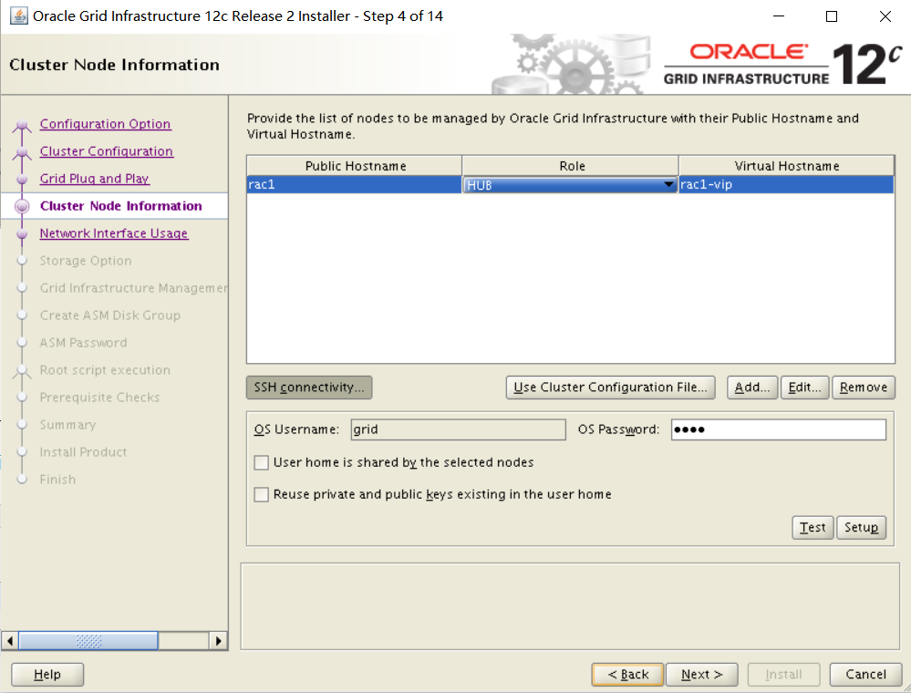Screen dimensions: 911x693
Task: Click the sidebar scroll left arrow
Action: point(10,641)
